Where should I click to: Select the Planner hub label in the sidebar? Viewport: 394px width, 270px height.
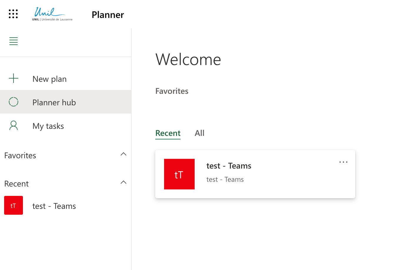pos(54,102)
